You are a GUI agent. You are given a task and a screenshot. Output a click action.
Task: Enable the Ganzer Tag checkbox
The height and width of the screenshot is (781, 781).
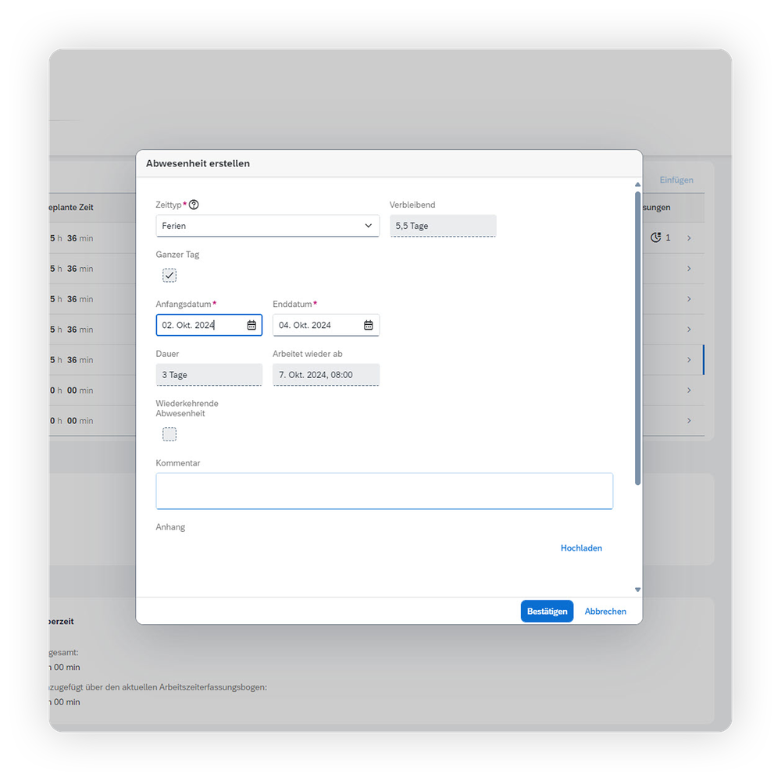(169, 275)
